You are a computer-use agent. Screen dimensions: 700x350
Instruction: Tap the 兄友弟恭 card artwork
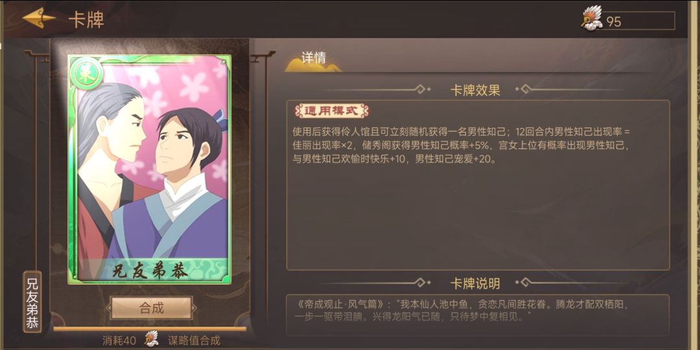[x=149, y=170]
